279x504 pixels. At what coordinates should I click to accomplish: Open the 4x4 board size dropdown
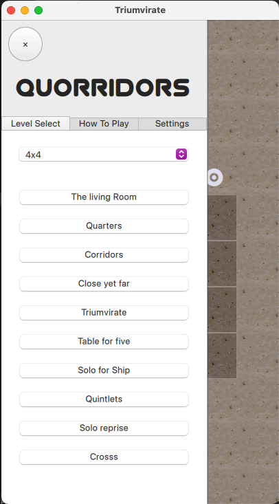click(104, 154)
